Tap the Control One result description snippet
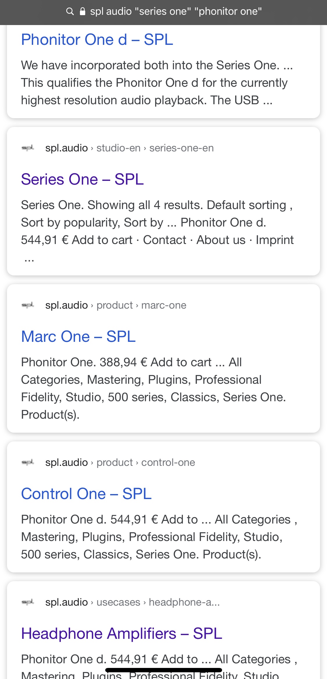Viewport: 327px width, 679px height. click(x=158, y=537)
